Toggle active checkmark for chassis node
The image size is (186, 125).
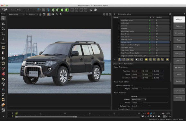coord(150,26)
